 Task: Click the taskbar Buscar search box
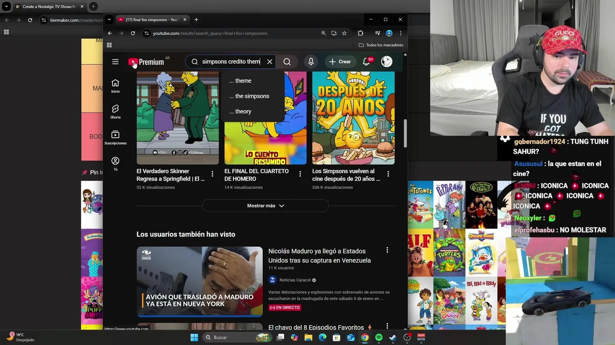click(238, 337)
